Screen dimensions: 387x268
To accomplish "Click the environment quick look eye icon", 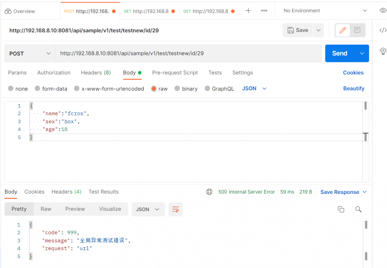I will coord(383,10).
